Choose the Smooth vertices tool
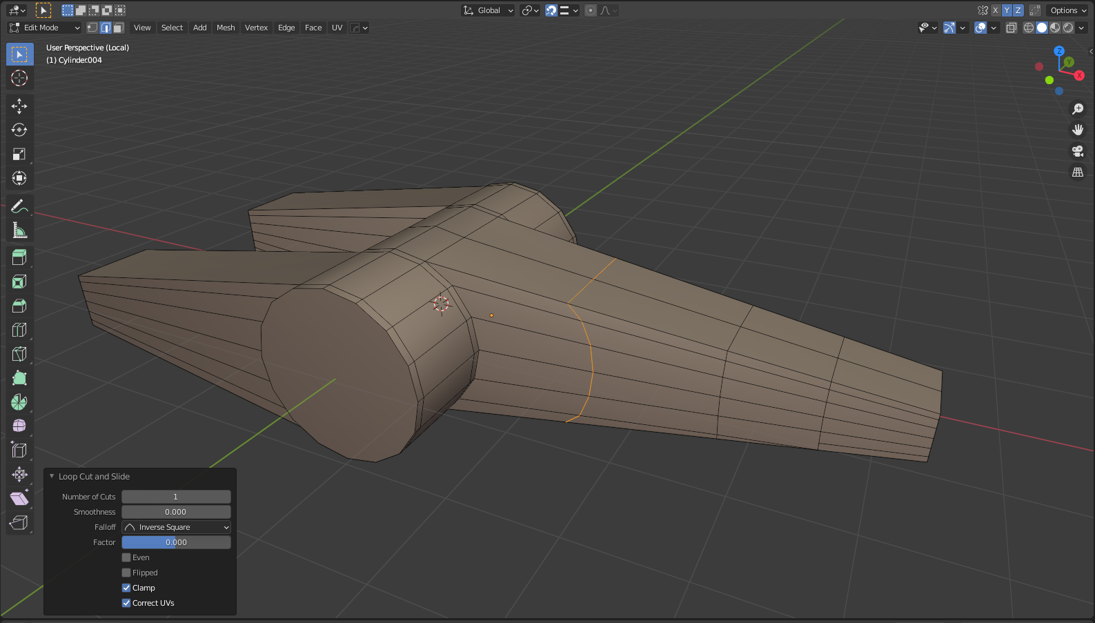 [x=19, y=426]
